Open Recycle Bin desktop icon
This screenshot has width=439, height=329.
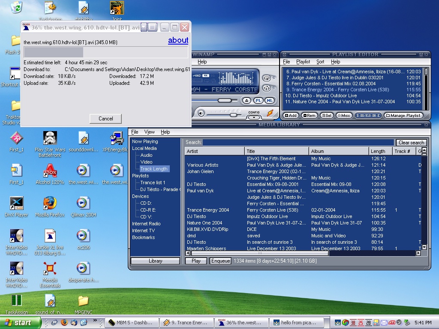16,7
